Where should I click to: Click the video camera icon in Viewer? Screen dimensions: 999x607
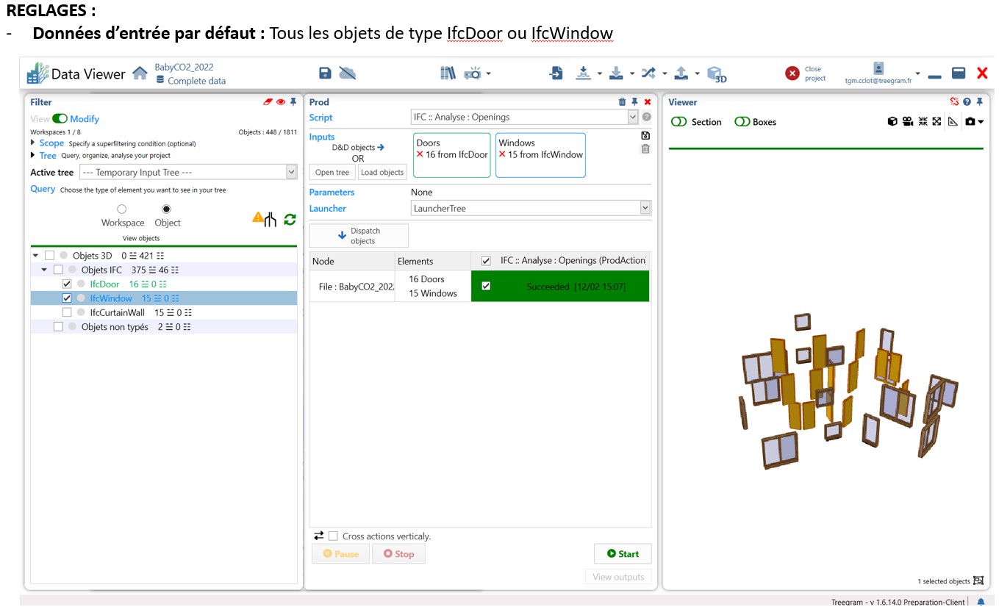click(x=908, y=122)
